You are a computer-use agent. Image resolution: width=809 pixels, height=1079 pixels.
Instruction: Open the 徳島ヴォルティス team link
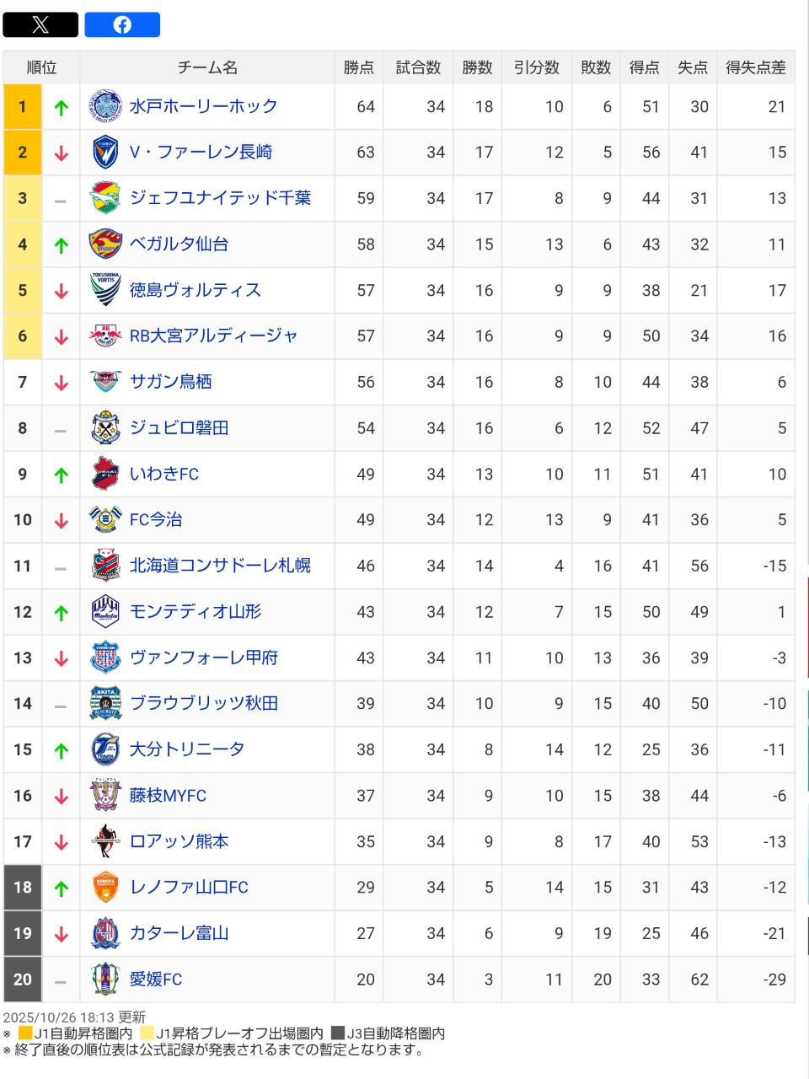[x=195, y=290]
